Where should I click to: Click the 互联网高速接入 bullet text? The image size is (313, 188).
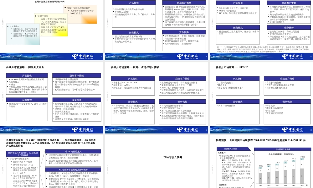[x=226, y=82]
